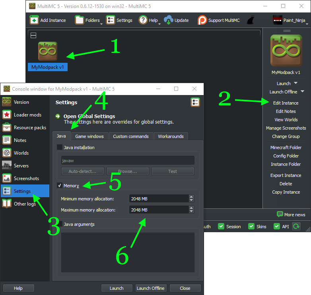Click Edit Instance in the sidebar
Screen dimensions: 311x295
286,103
